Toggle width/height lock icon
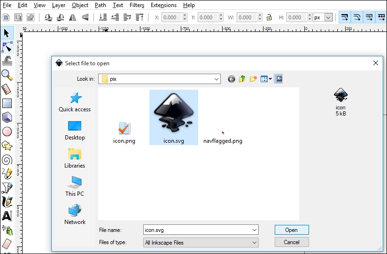This screenshot has width=387, height=254. click(269, 17)
